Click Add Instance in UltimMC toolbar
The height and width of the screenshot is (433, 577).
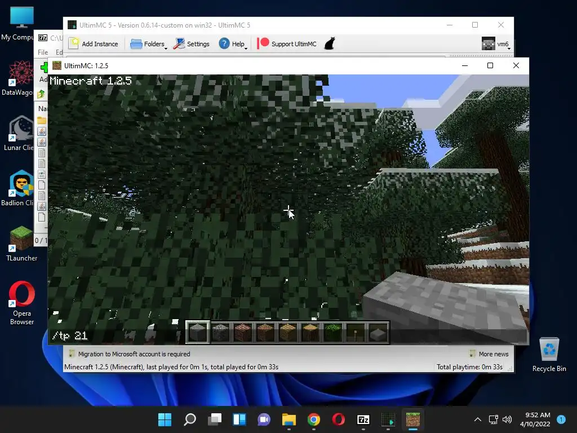point(94,44)
